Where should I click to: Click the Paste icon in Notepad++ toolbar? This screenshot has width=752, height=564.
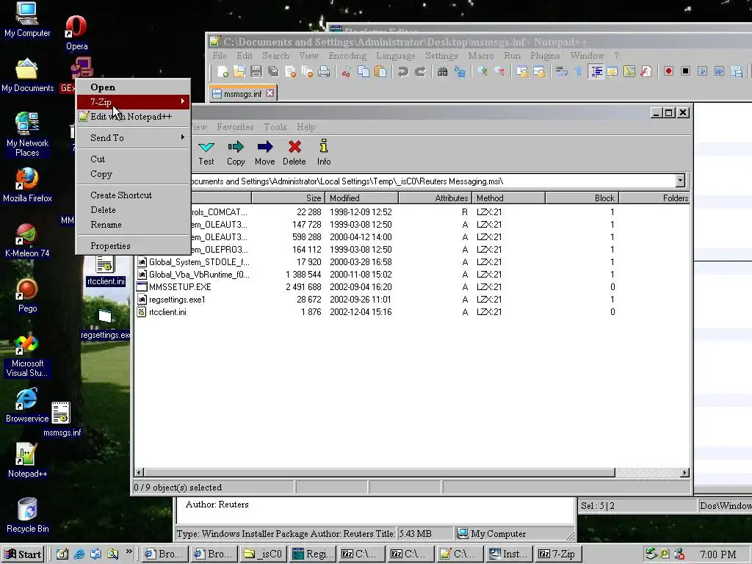click(x=380, y=72)
